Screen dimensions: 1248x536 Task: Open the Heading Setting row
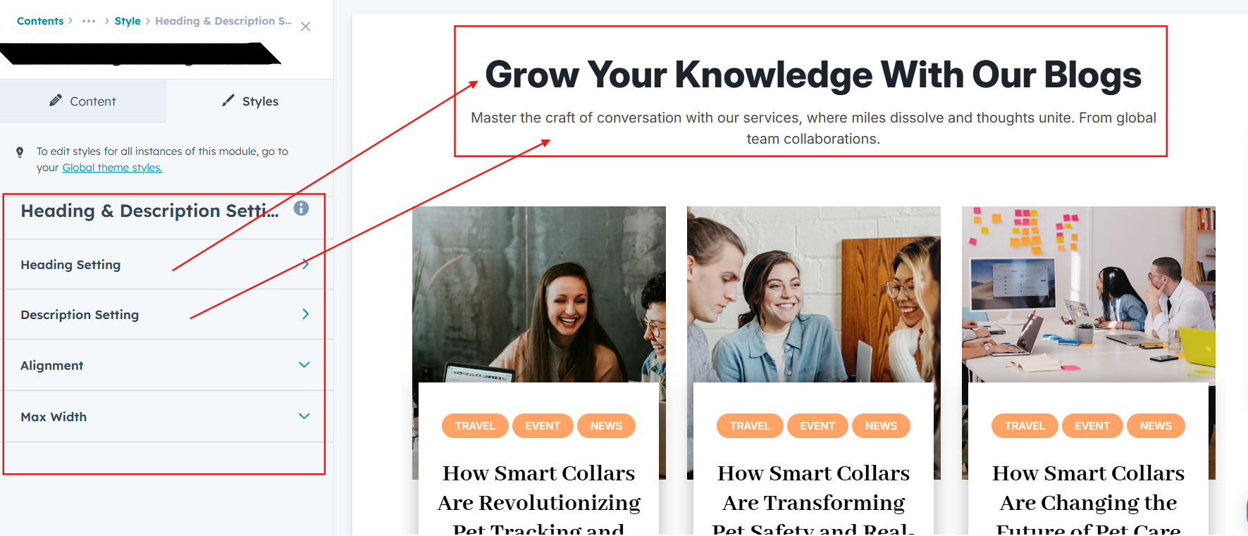click(167, 265)
